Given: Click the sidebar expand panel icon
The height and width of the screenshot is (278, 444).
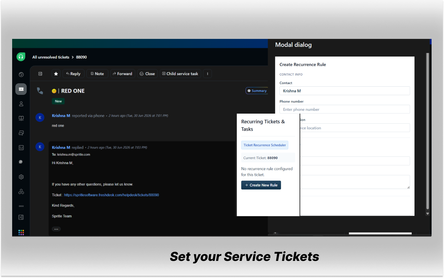Looking at the screenshot, I should click(21, 217).
